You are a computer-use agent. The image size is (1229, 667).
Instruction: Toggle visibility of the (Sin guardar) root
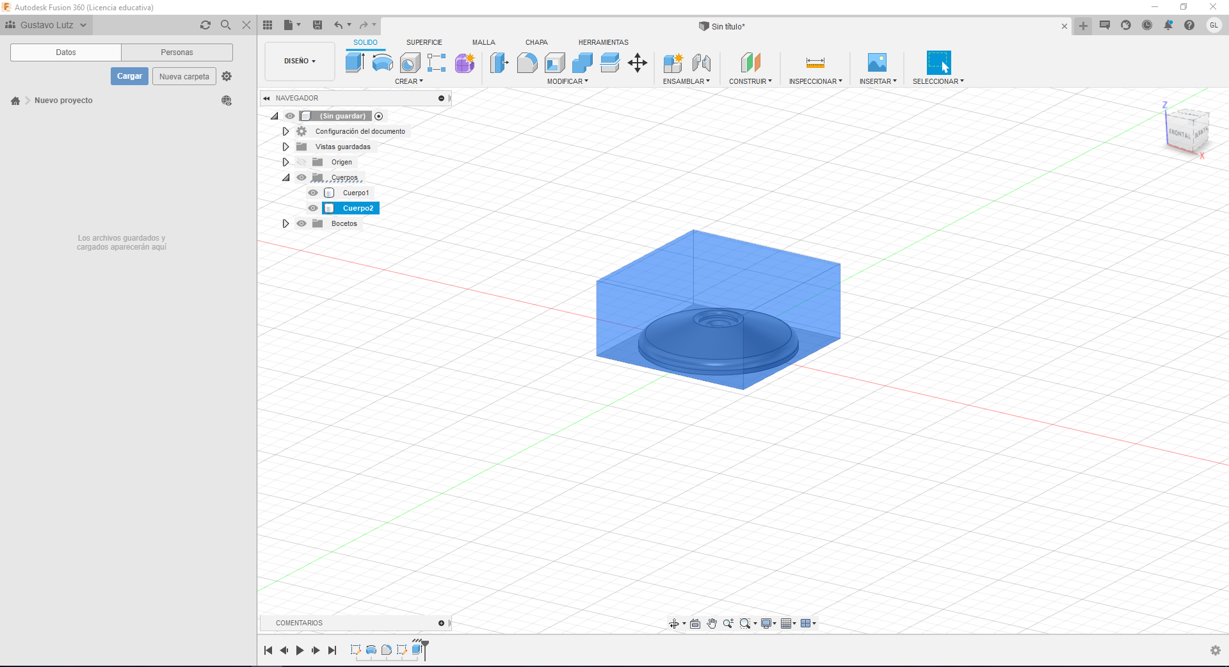tap(290, 116)
